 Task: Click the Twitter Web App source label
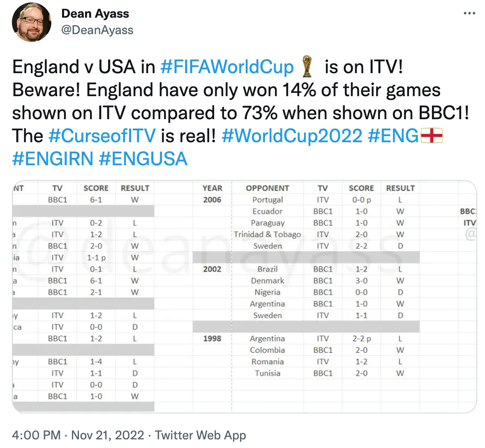(x=201, y=435)
